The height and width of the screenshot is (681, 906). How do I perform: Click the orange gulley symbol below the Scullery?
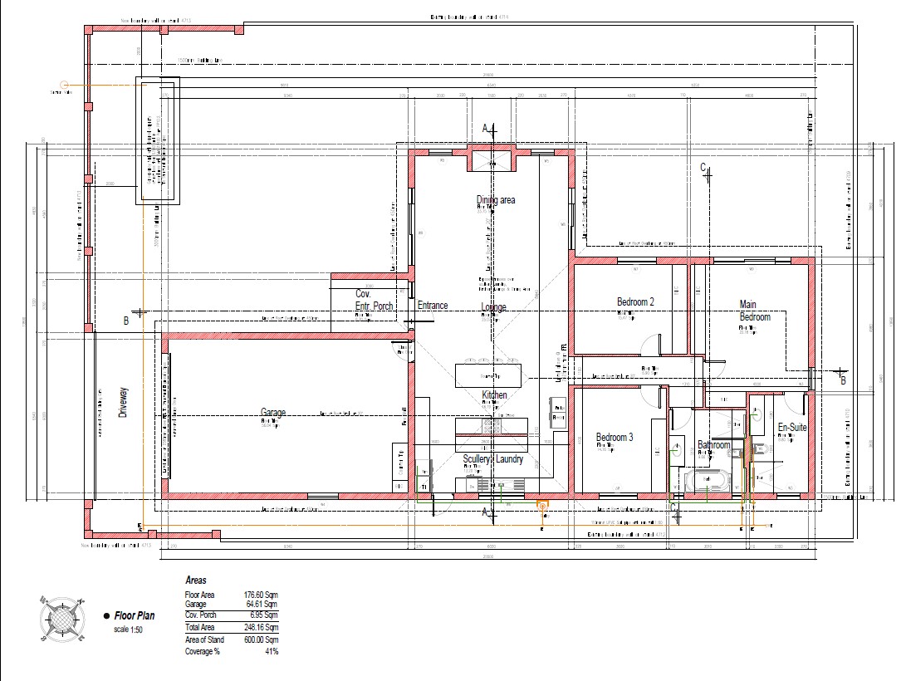(542, 504)
